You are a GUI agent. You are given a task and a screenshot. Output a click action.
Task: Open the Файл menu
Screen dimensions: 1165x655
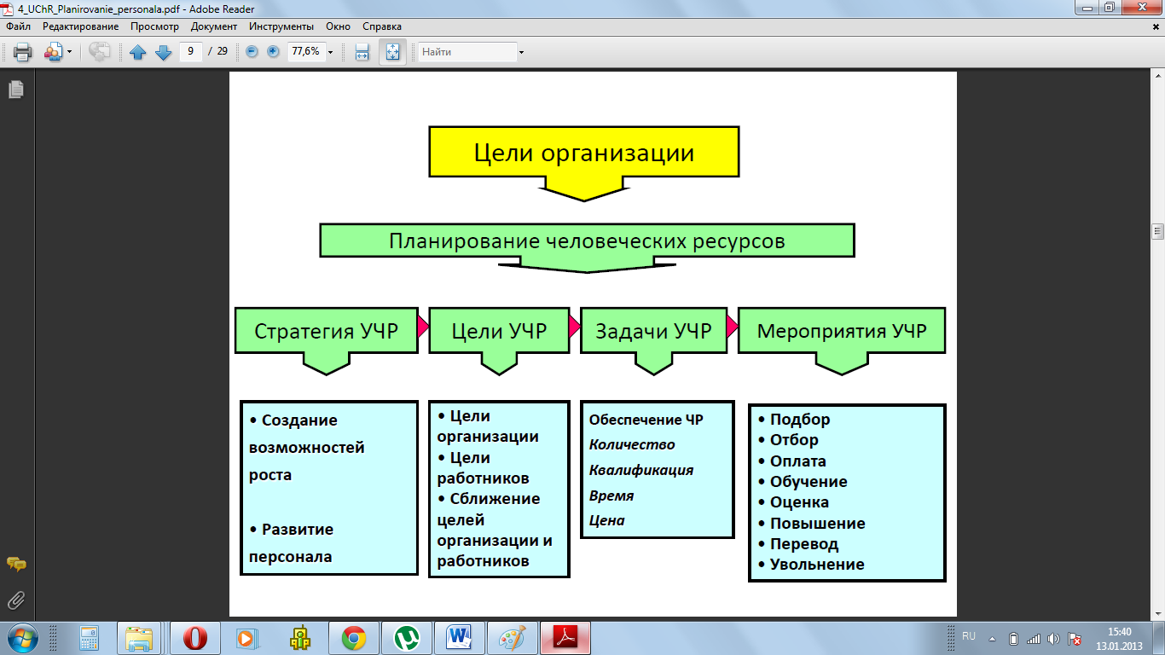[18, 26]
